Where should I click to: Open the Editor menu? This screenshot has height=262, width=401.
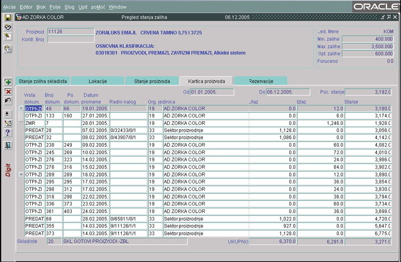(x=26, y=7)
